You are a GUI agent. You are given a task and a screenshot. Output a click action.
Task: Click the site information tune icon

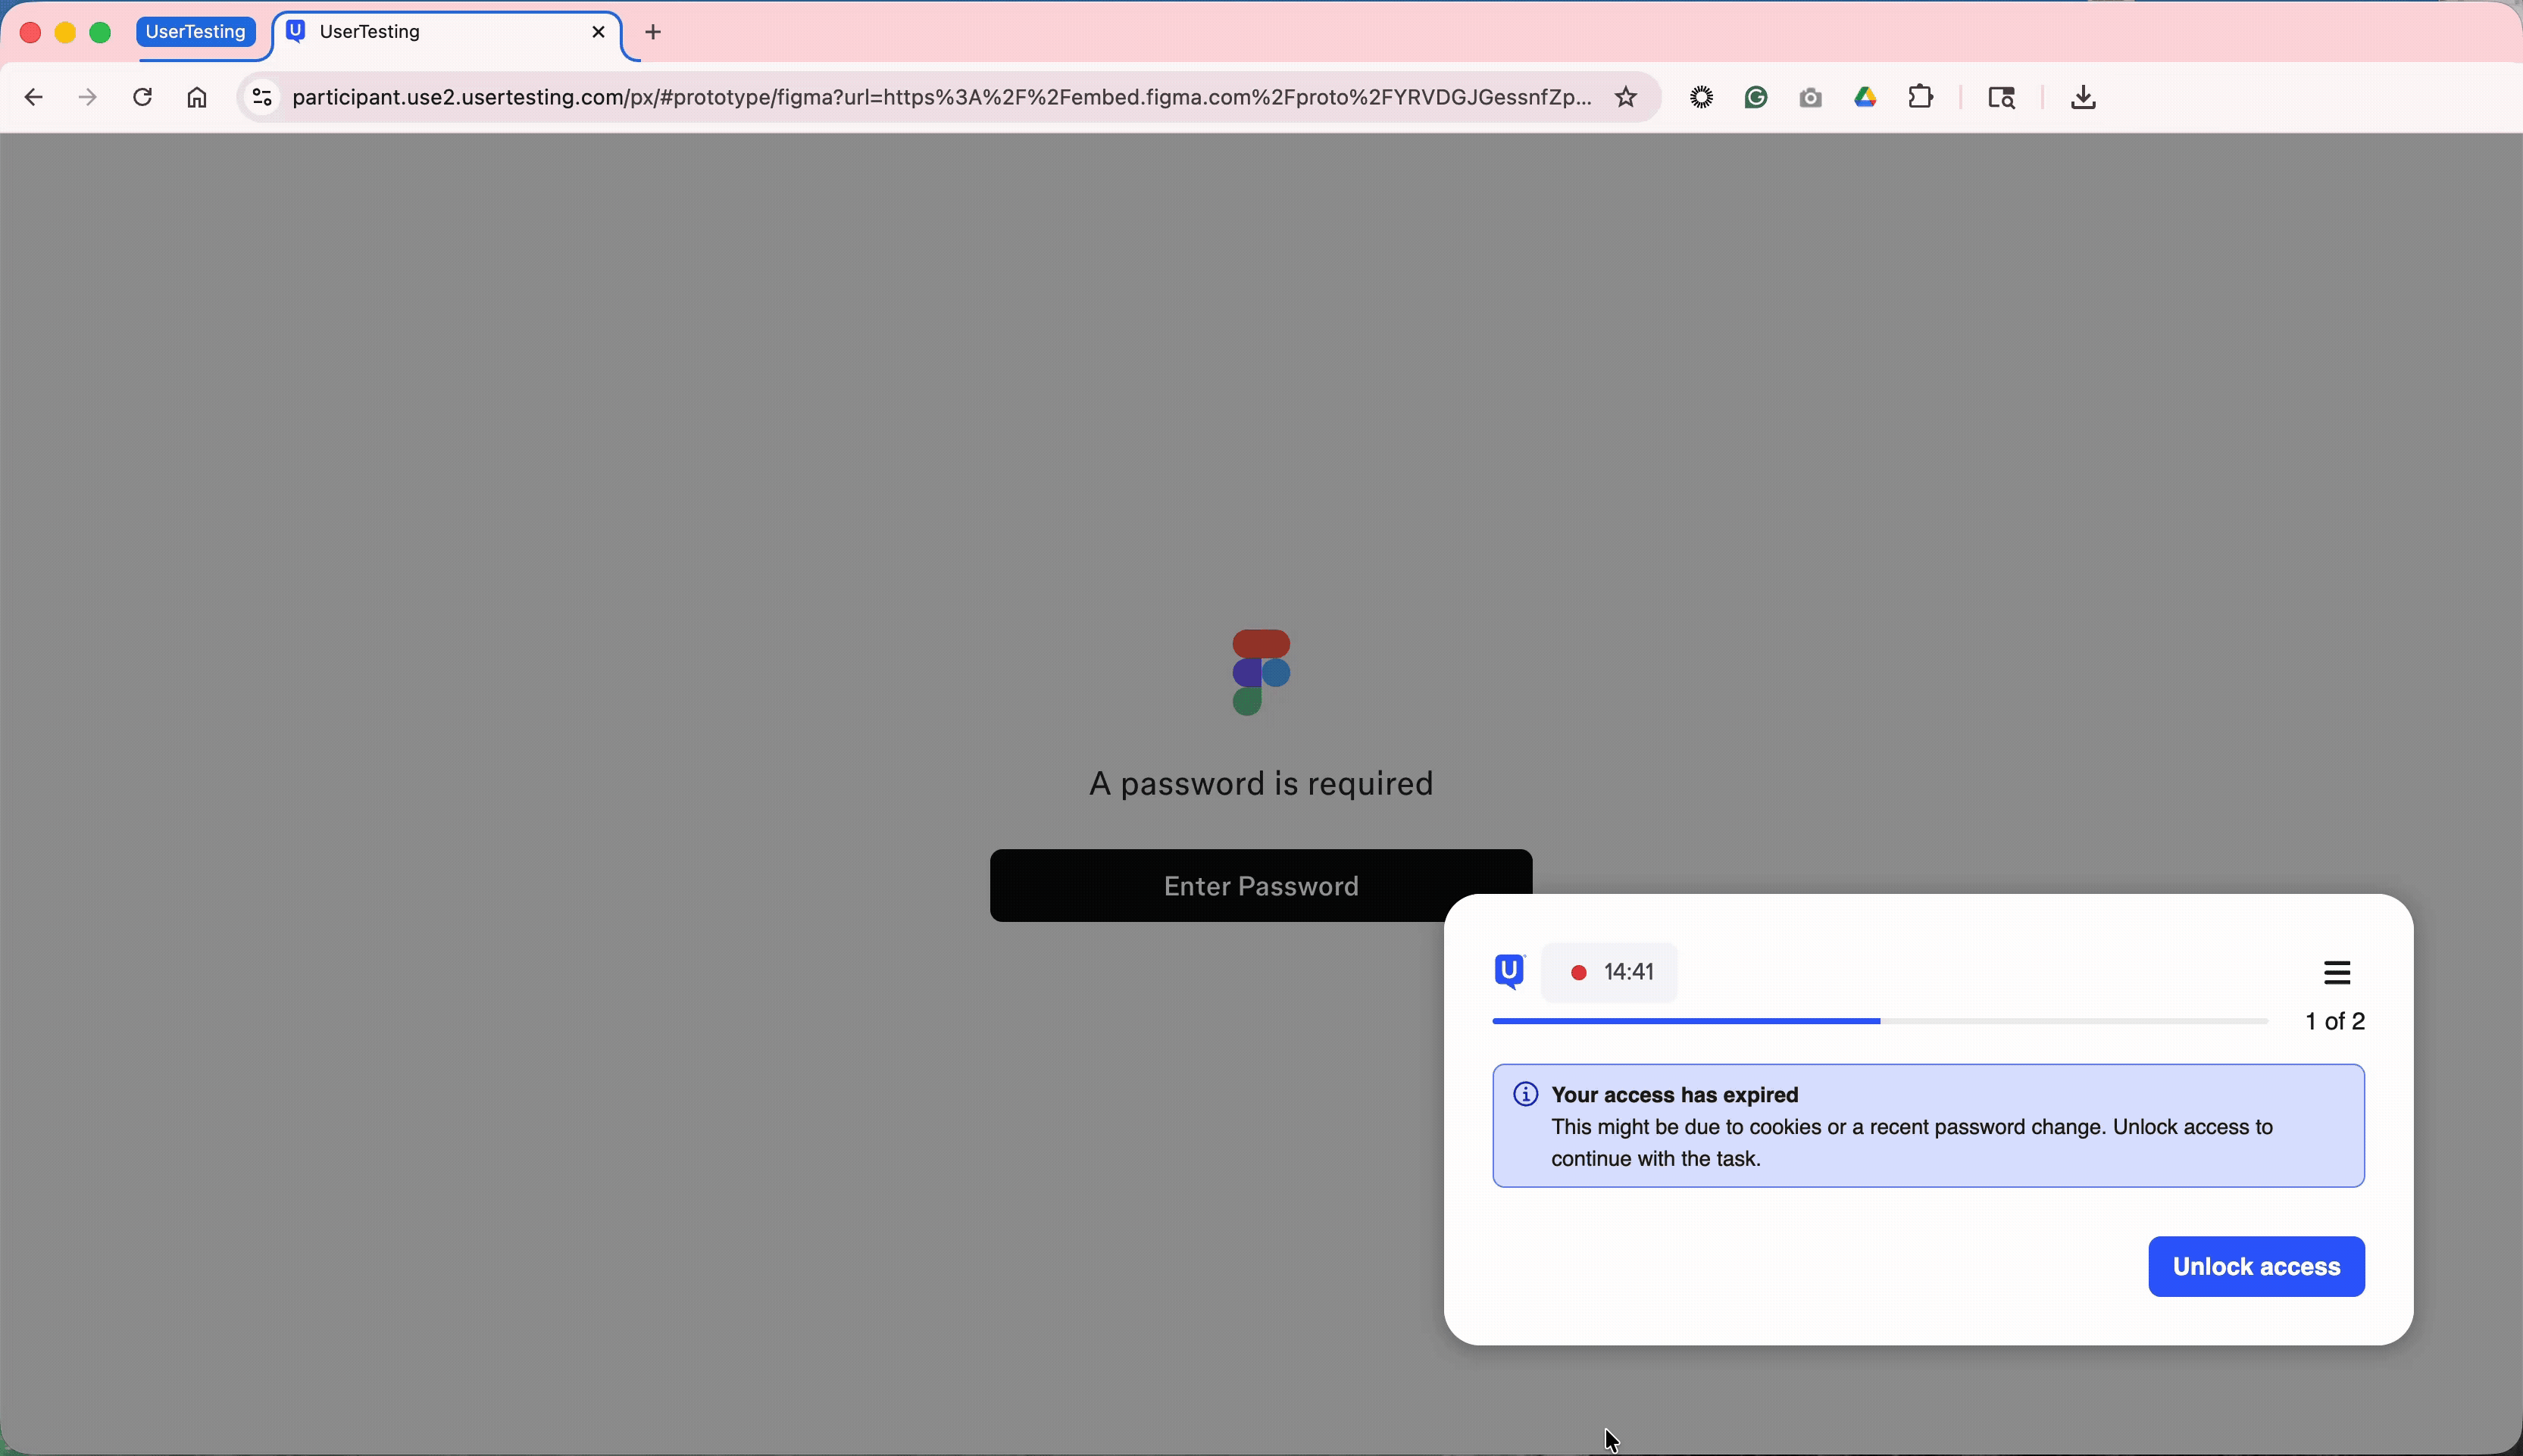click(261, 97)
